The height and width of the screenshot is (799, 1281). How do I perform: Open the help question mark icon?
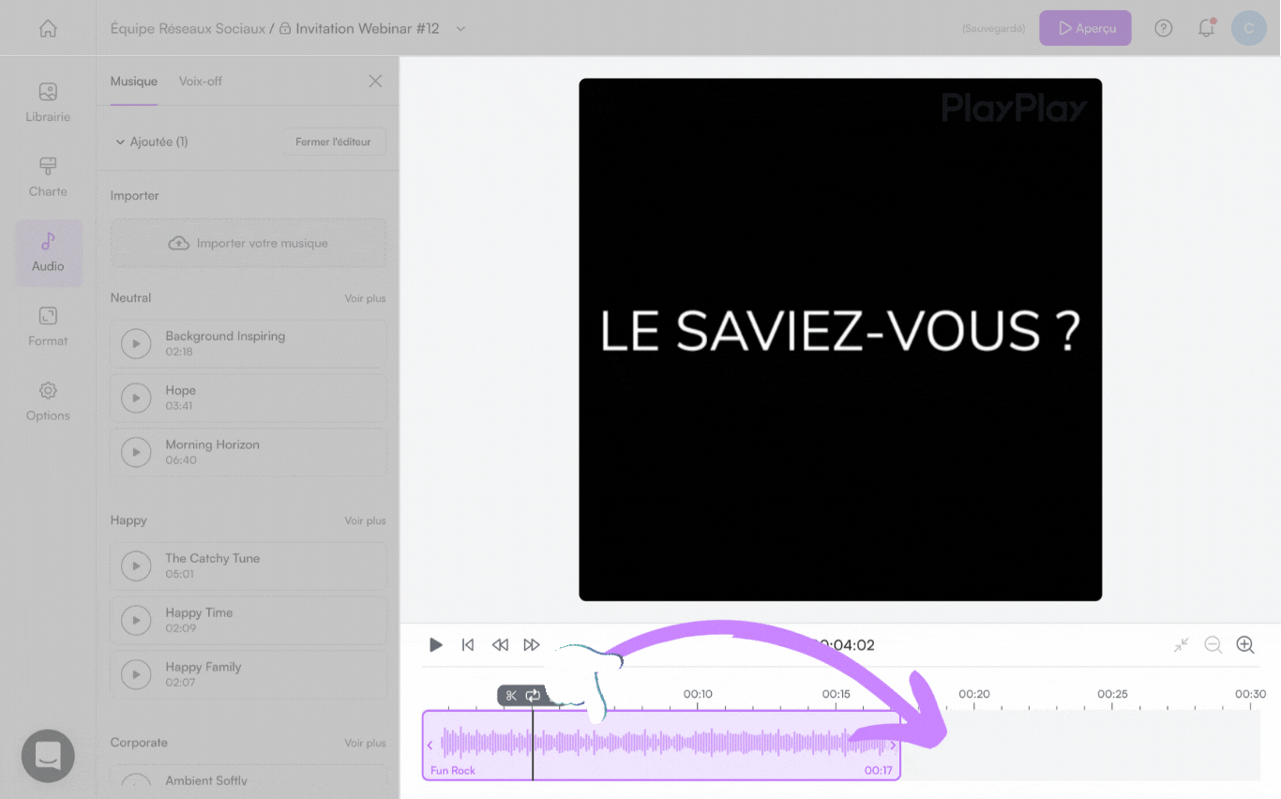point(1164,28)
